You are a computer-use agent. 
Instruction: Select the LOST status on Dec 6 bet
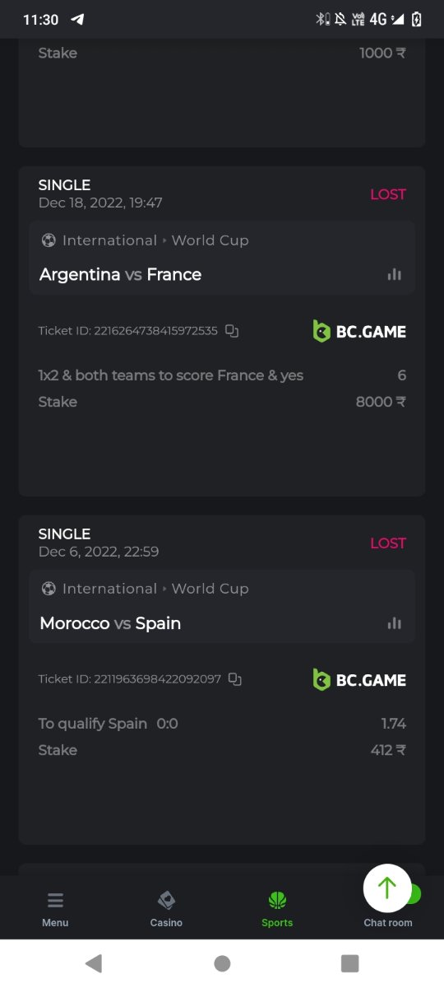pyautogui.click(x=388, y=543)
